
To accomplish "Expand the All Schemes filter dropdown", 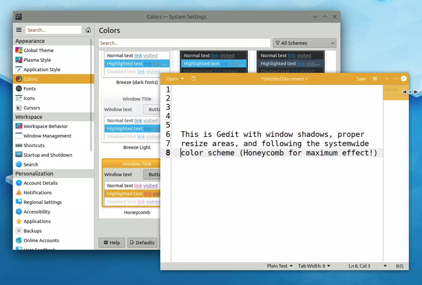I will click(304, 43).
